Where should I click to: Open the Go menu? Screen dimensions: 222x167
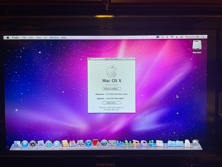click(45, 37)
